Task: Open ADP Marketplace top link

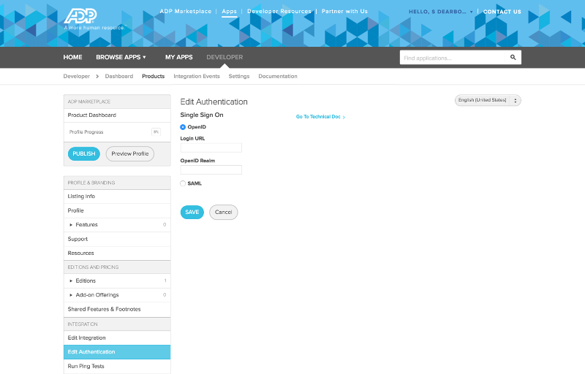Action: tap(186, 11)
